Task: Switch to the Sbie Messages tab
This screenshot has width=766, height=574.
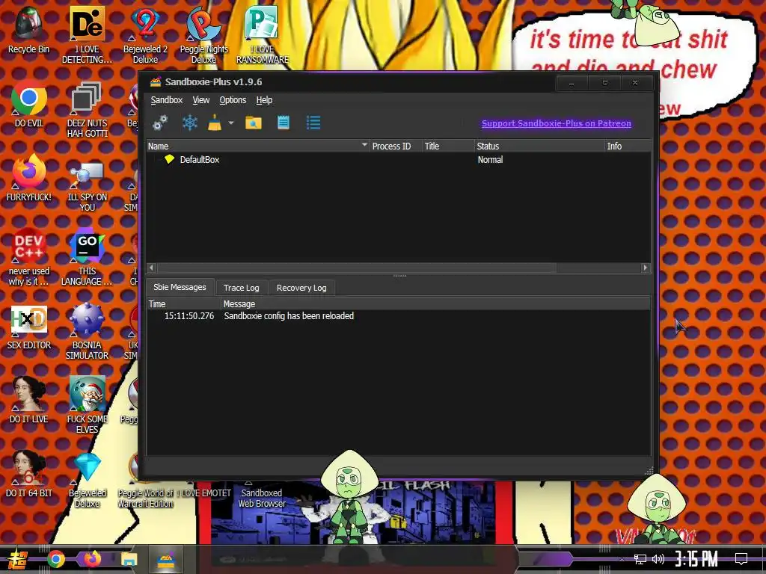Action: [180, 287]
